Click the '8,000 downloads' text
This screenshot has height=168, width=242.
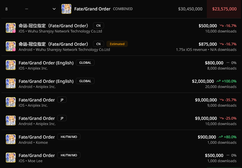pyautogui.click(x=222, y=68)
